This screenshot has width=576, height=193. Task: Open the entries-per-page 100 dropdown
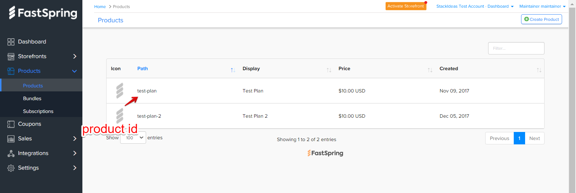133,137
